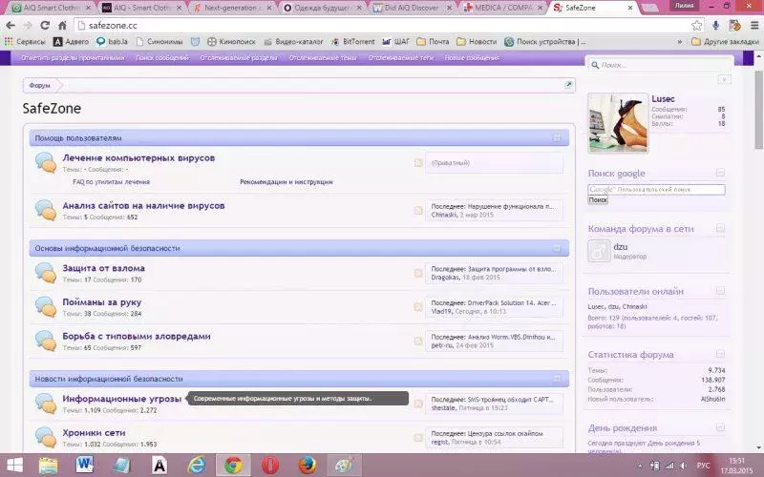Click the chat bubble icon beside Хроники сети
Viewport: 764px width, 477px height.
(46, 438)
